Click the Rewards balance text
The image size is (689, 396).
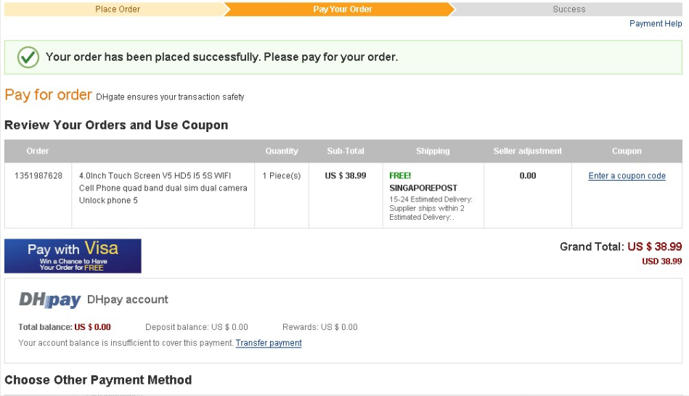[x=319, y=327]
